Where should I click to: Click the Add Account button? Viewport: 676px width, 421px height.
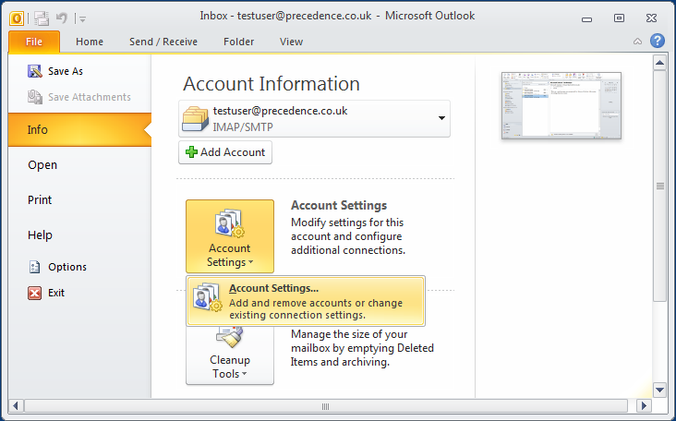click(x=225, y=152)
